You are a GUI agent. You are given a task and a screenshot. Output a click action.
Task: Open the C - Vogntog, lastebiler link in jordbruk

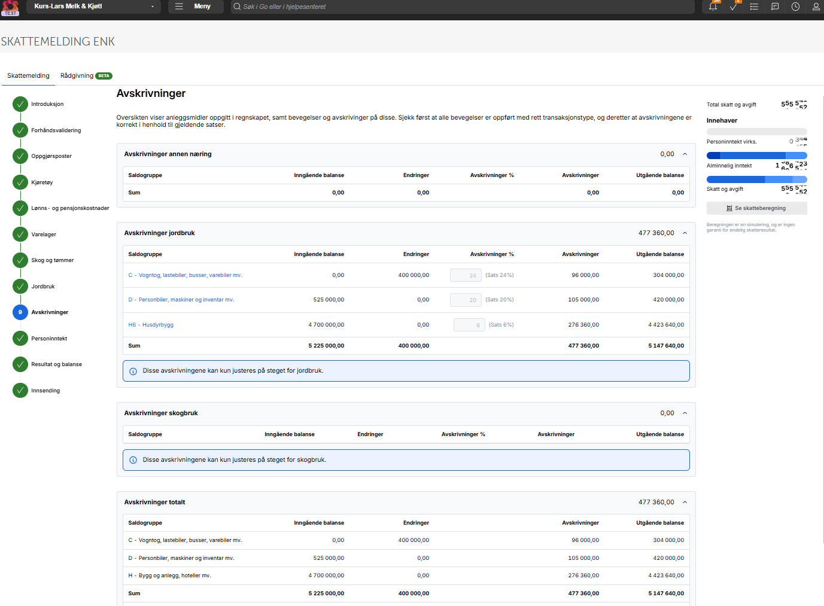click(185, 275)
